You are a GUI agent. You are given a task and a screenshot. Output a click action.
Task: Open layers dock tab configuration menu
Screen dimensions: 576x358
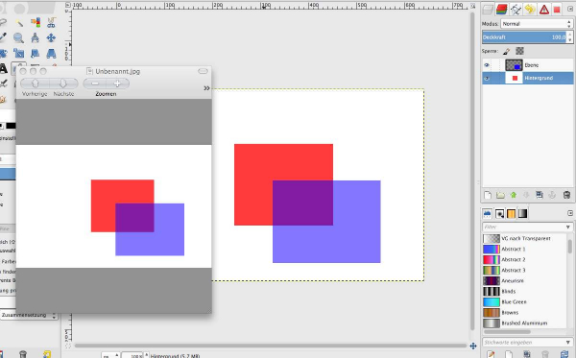570,9
